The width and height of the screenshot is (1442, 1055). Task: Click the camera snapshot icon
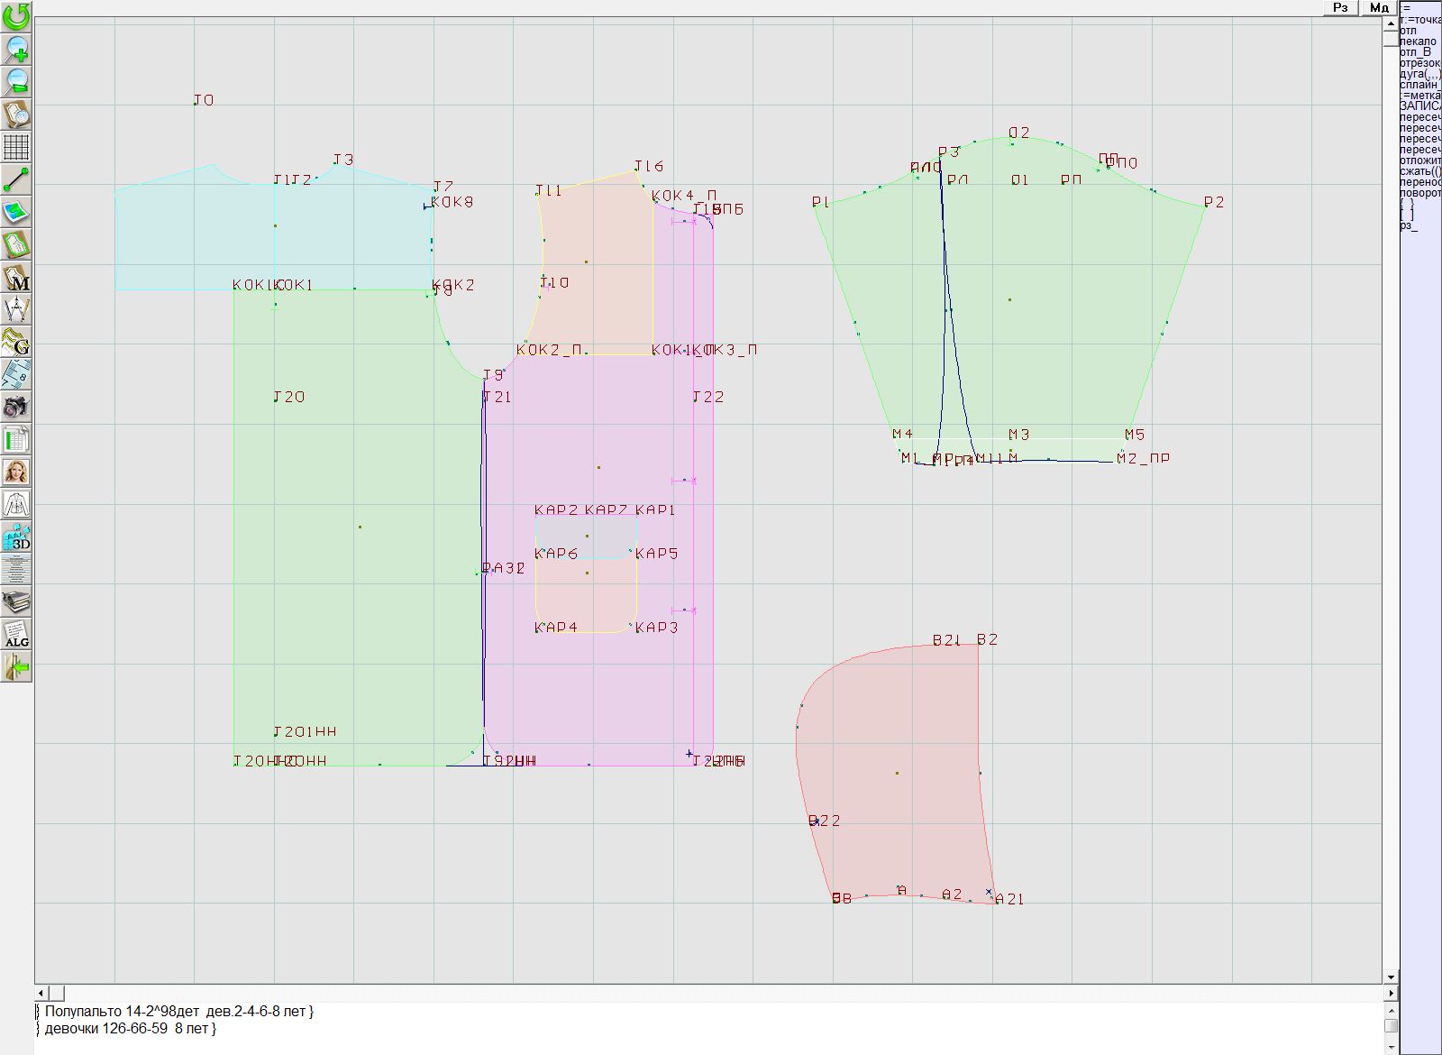click(x=16, y=407)
